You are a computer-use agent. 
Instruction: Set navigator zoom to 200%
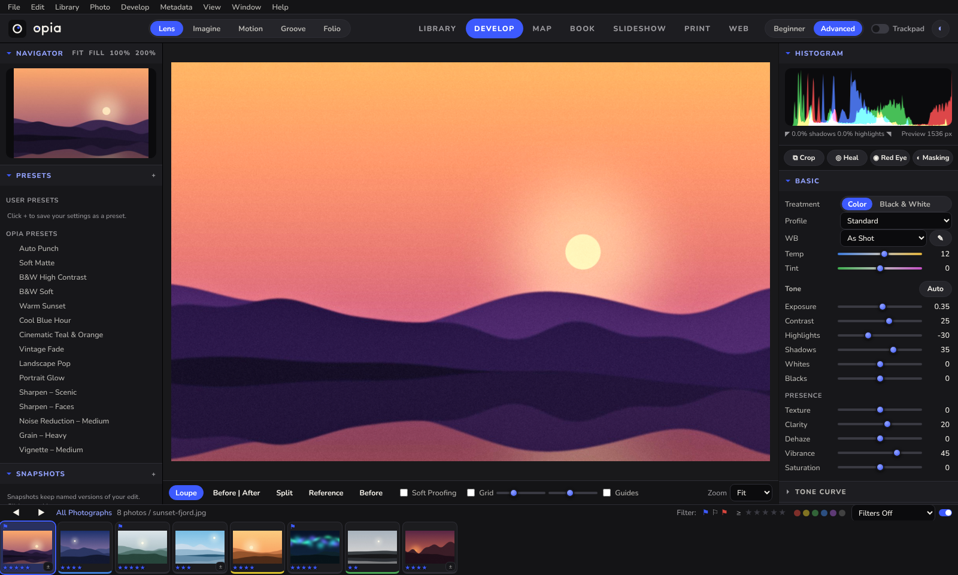pyautogui.click(x=145, y=53)
